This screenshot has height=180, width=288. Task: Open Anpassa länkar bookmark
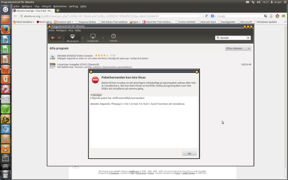[x=86, y=22]
